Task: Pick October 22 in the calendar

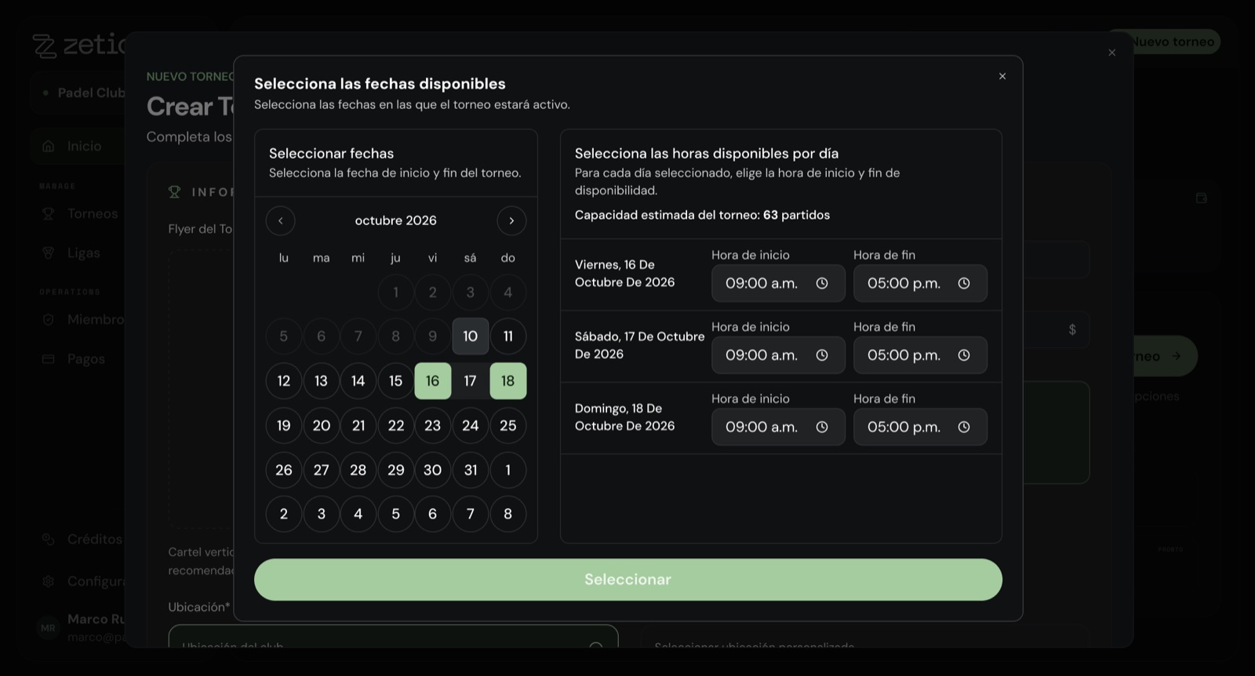Action: pos(396,426)
